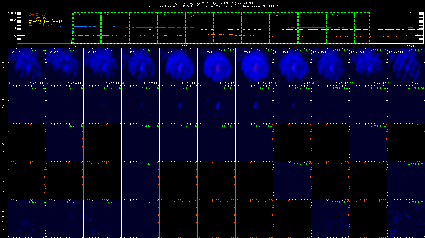Open the 3-6 keV image with peak 3.30E+03
The height and width of the screenshot is (238, 425).
coord(102,67)
